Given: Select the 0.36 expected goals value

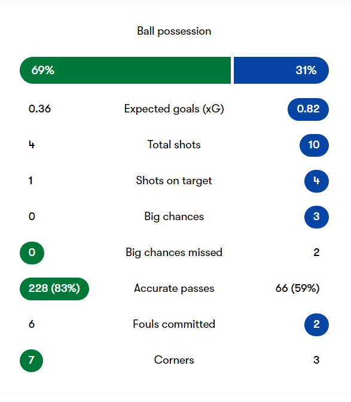Looking at the screenshot, I should (39, 109).
